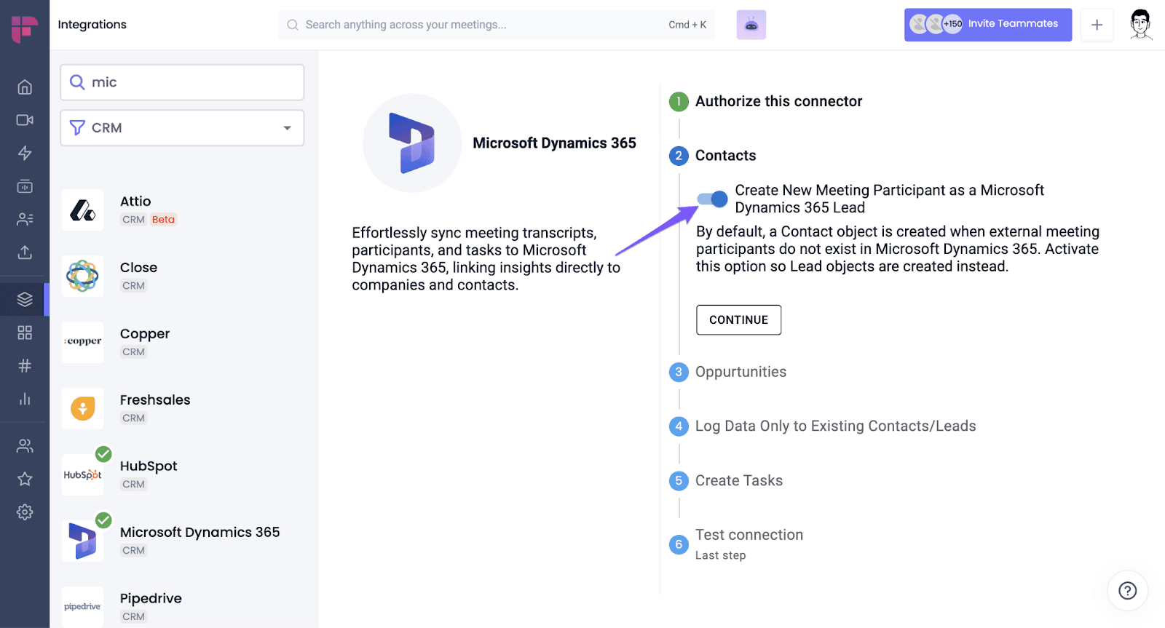Click the Microsoft Dynamics 365 heading
Image resolution: width=1165 pixels, height=628 pixels.
tap(554, 143)
